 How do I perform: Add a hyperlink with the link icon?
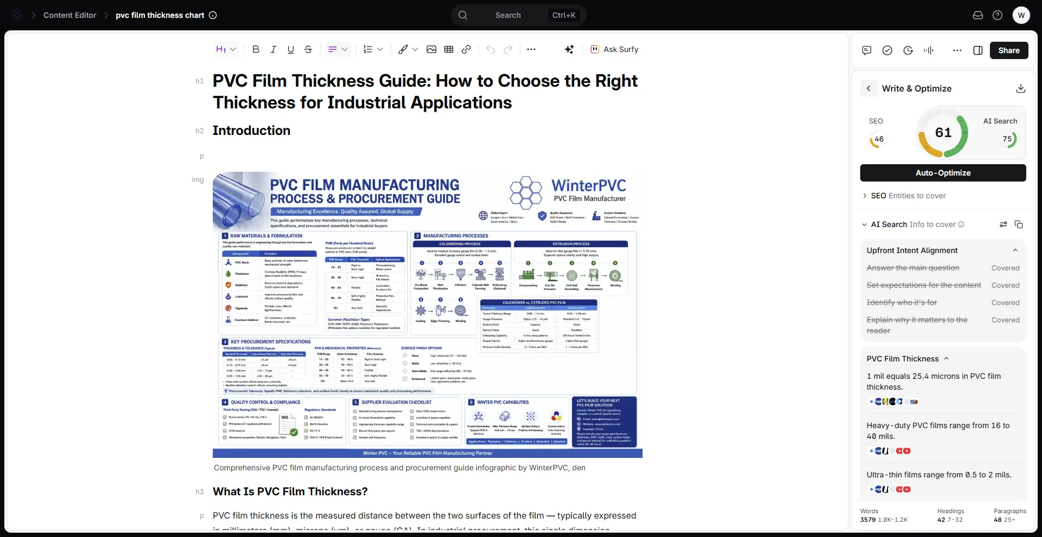pos(466,49)
